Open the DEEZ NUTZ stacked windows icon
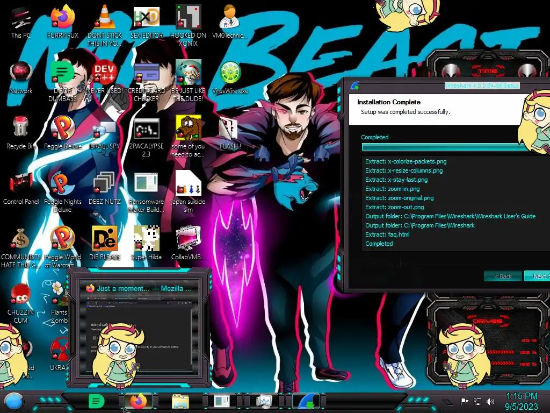 (x=105, y=189)
